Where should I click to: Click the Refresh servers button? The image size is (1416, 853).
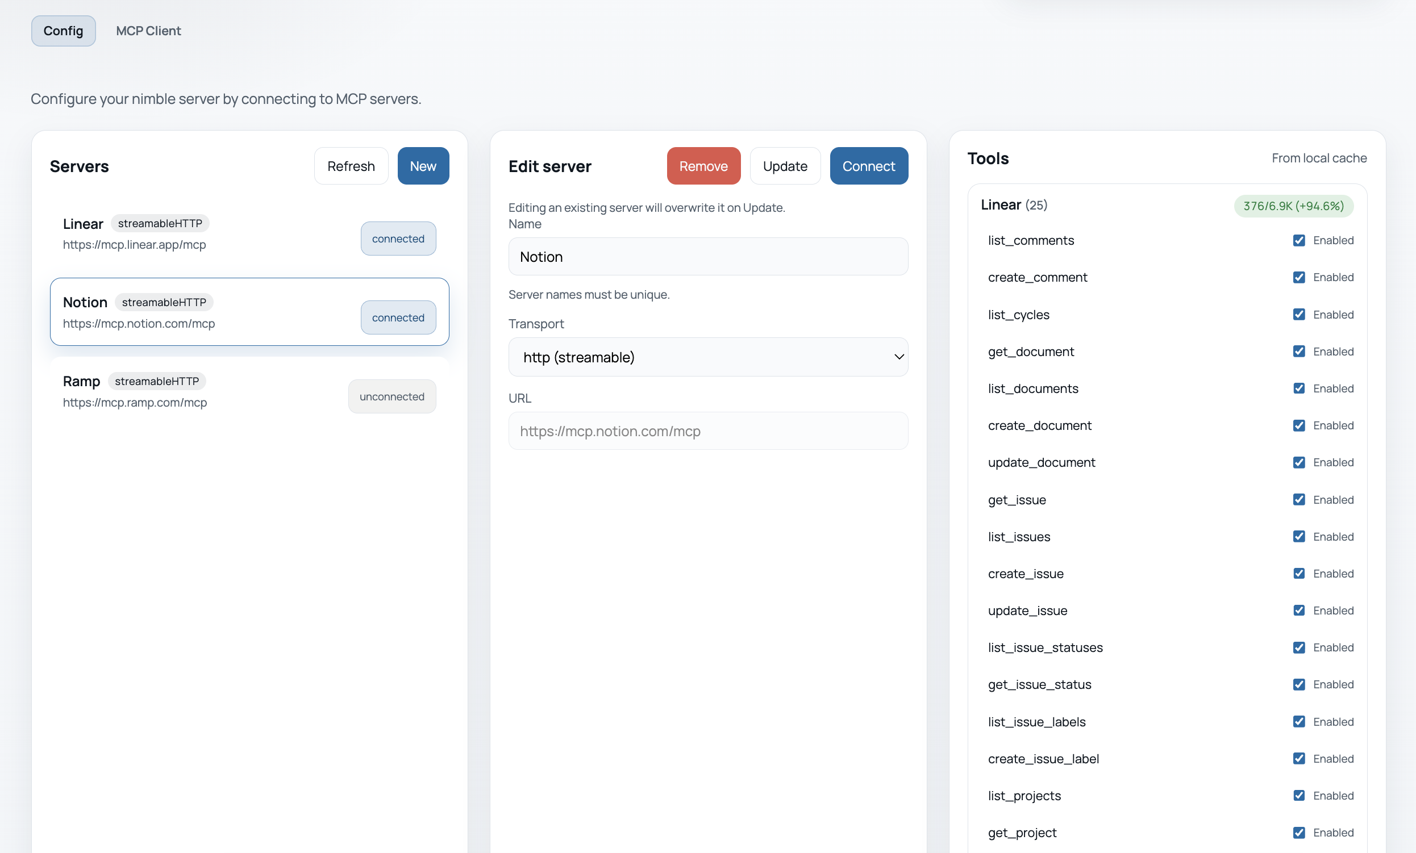click(351, 166)
